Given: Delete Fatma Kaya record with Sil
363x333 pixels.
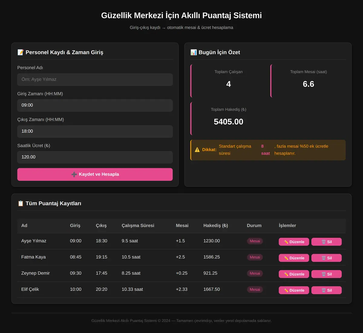Looking at the screenshot, I should click(327, 258).
